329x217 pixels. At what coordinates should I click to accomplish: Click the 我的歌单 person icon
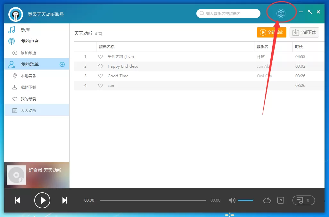point(12,64)
